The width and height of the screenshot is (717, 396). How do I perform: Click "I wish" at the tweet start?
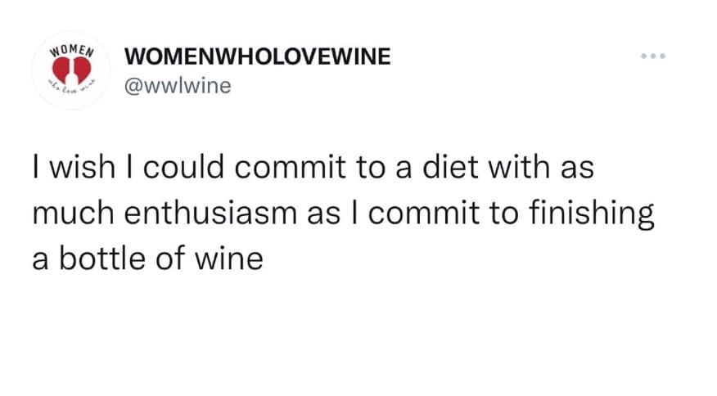pyautogui.click(x=65, y=169)
